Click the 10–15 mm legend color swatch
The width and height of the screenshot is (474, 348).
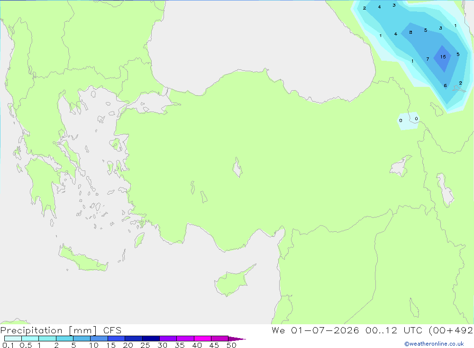tap(99, 339)
